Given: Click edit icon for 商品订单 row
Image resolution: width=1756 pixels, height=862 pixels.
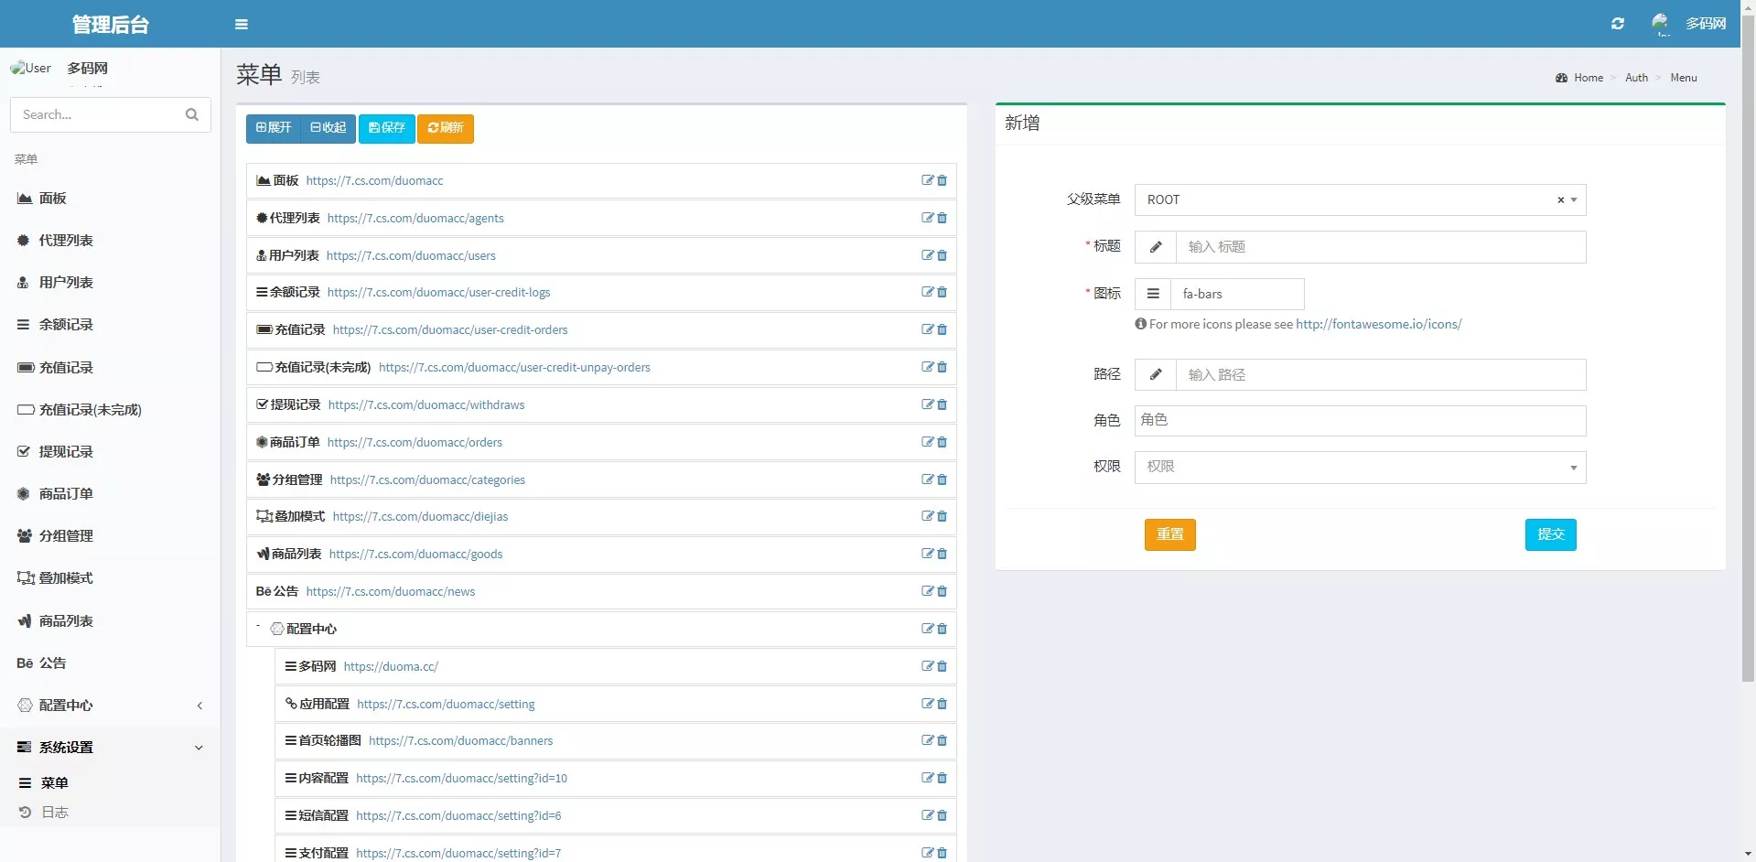Looking at the screenshot, I should (x=927, y=442).
